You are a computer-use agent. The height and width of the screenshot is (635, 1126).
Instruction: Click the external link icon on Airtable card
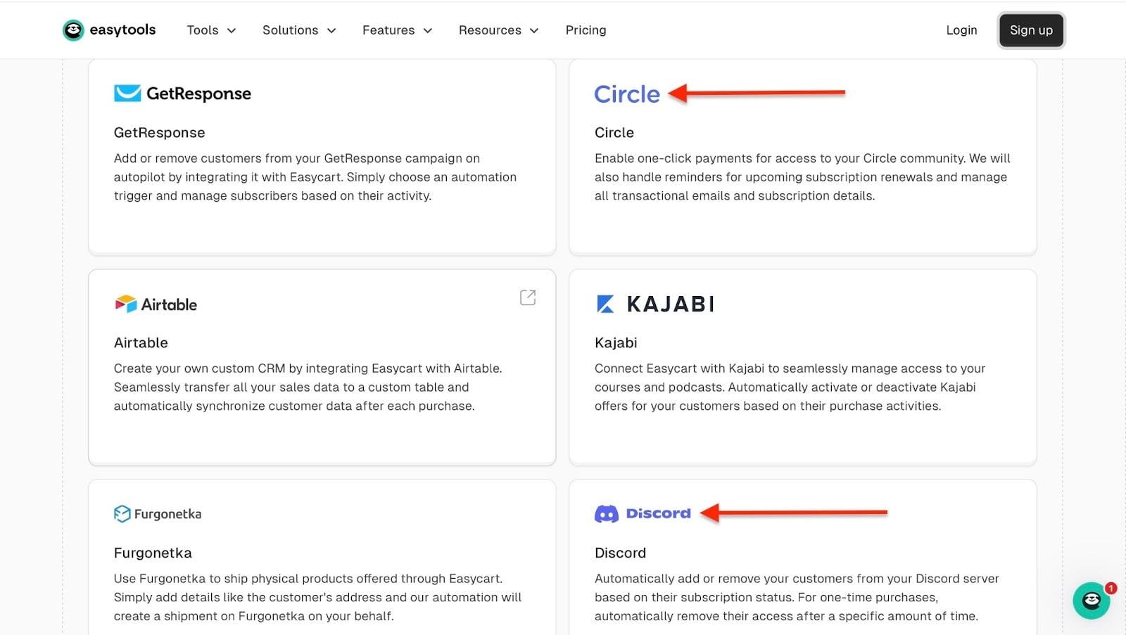[528, 297]
